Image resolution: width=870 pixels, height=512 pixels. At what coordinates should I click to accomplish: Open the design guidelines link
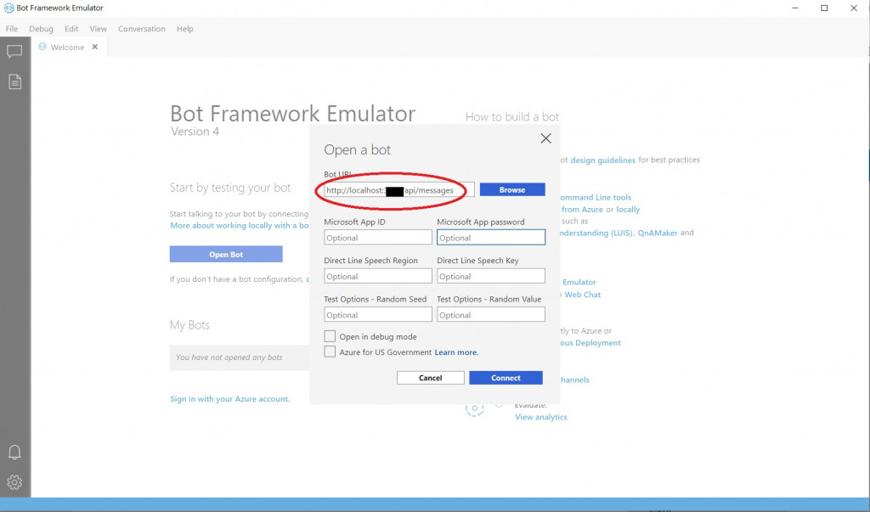coord(602,160)
